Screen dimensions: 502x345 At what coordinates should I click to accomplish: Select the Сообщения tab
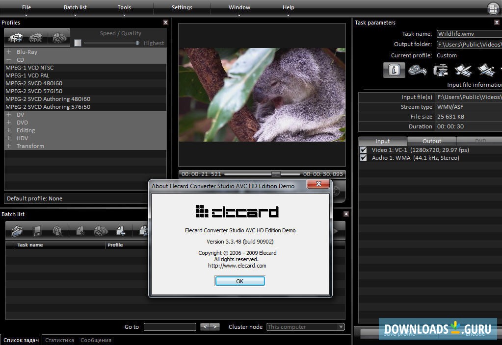pyautogui.click(x=96, y=340)
